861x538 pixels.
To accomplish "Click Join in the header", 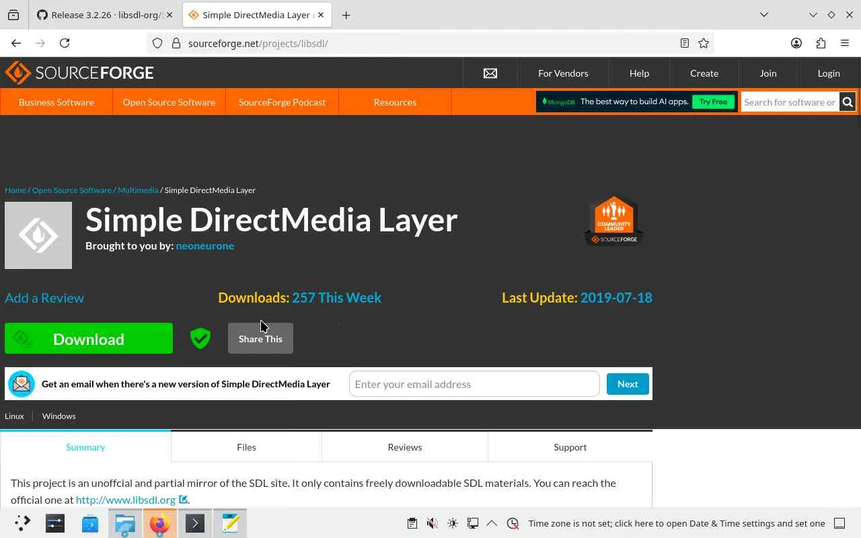I will [x=768, y=73].
